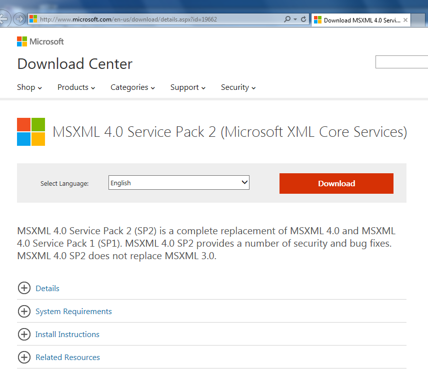The width and height of the screenshot is (428, 374).
Task: Open the Select Language dropdown
Action: pos(179,183)
